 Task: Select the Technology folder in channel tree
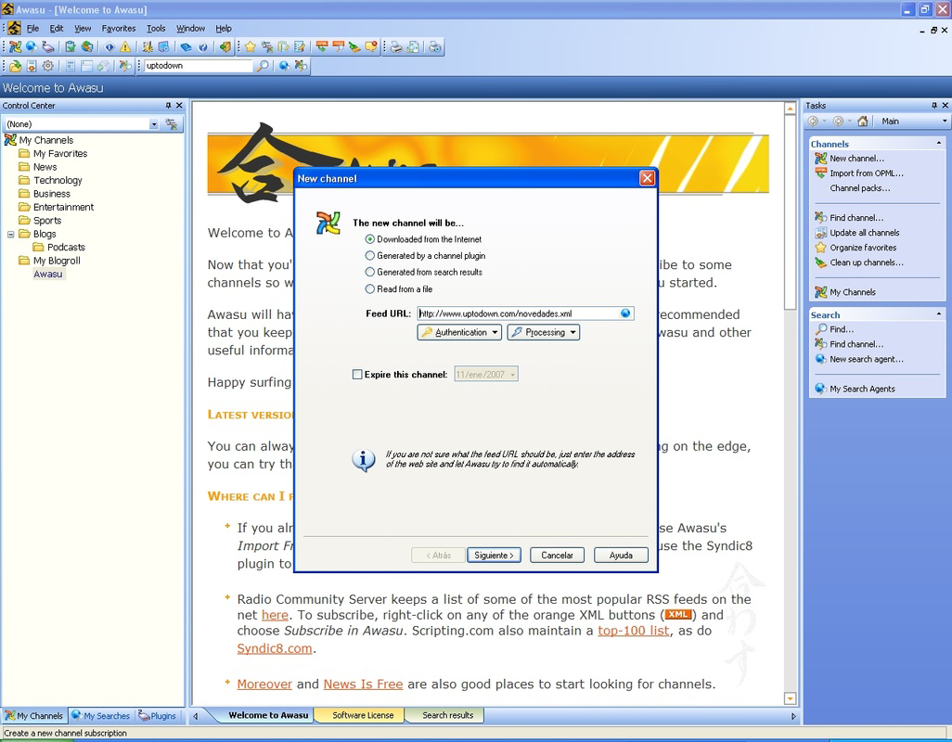coord(58,180)
